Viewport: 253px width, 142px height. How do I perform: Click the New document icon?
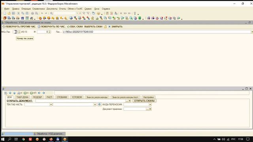[5, 13]
